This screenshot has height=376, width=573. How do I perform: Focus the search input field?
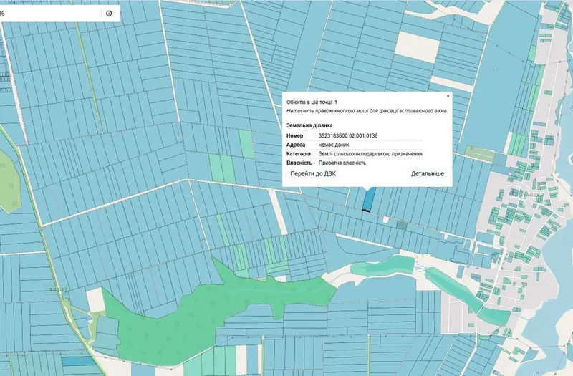click(x=49, y=14)
